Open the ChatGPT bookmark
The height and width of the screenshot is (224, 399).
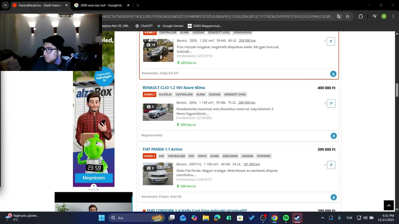pyautogui.click(x=144, y=26)
